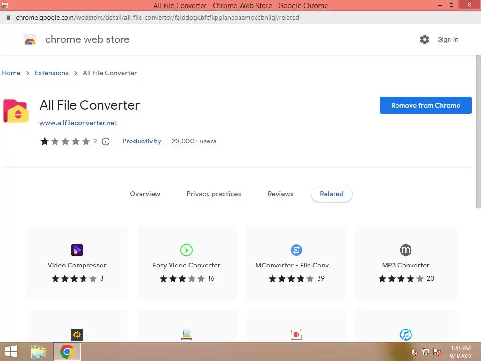Go to Extensions breadcrumb
Viewport: 481px width, 361px height.
click(x=52, y=73)
